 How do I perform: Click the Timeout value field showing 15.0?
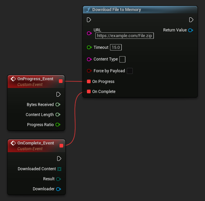(x=116, y=47)
